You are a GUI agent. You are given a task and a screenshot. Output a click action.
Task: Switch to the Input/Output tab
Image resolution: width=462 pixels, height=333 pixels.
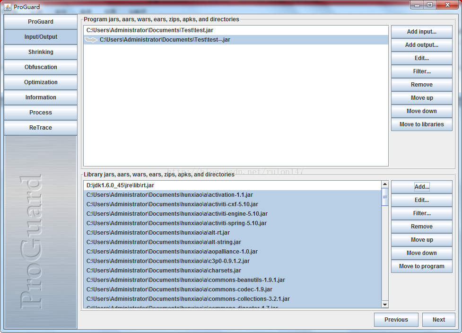[41, 37]
